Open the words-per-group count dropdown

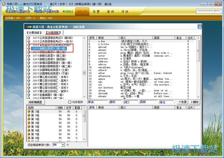click(63, 145)
